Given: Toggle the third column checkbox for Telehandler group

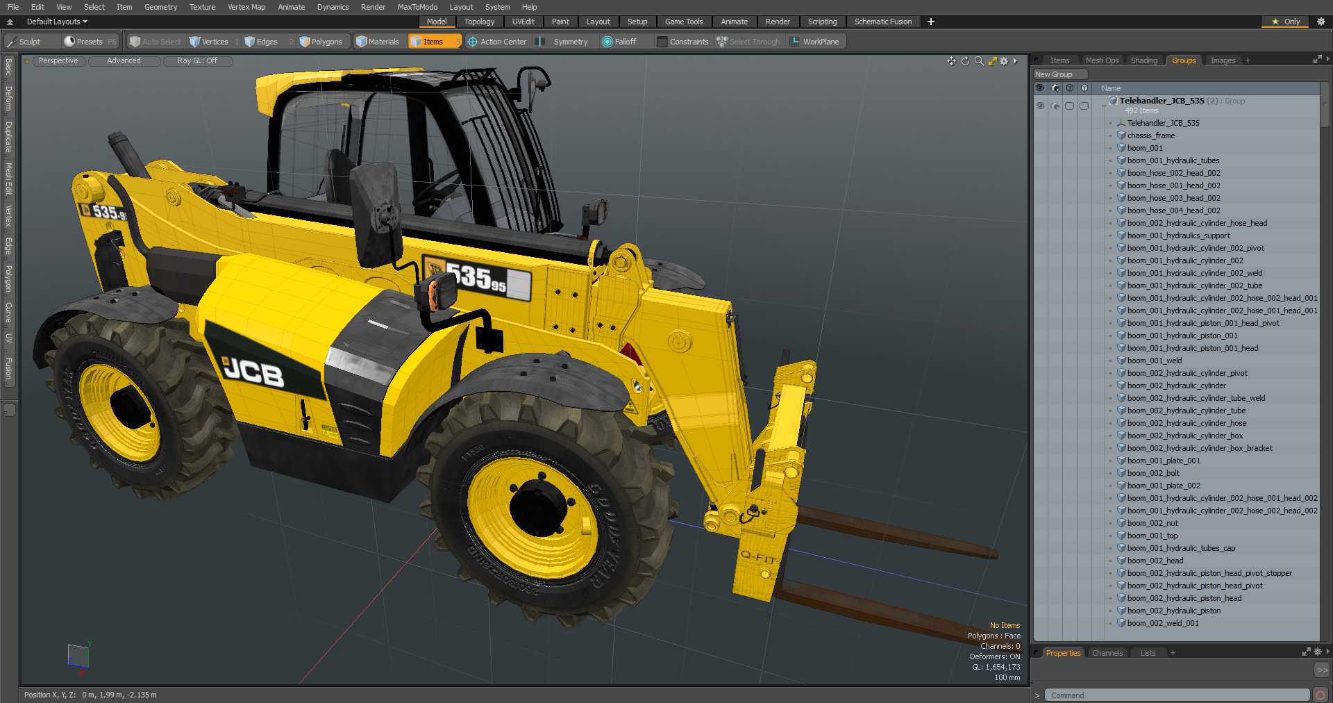Looking at the screenshot, I should (x=1070, y=106).
